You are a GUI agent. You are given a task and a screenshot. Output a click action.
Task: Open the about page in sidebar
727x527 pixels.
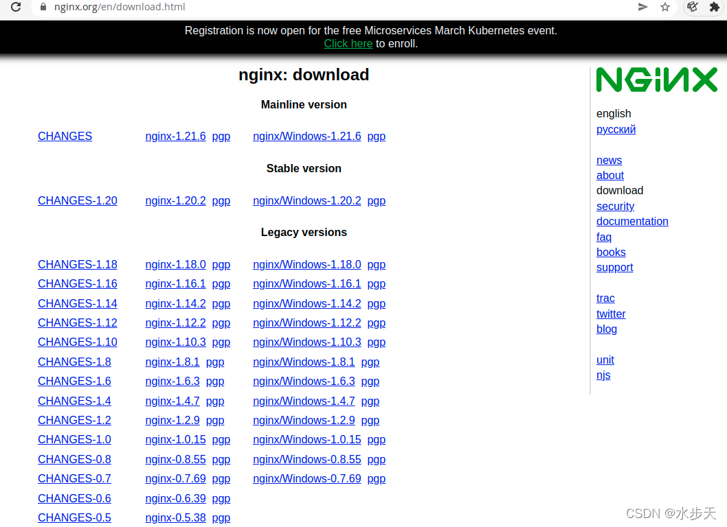[609, 176]
